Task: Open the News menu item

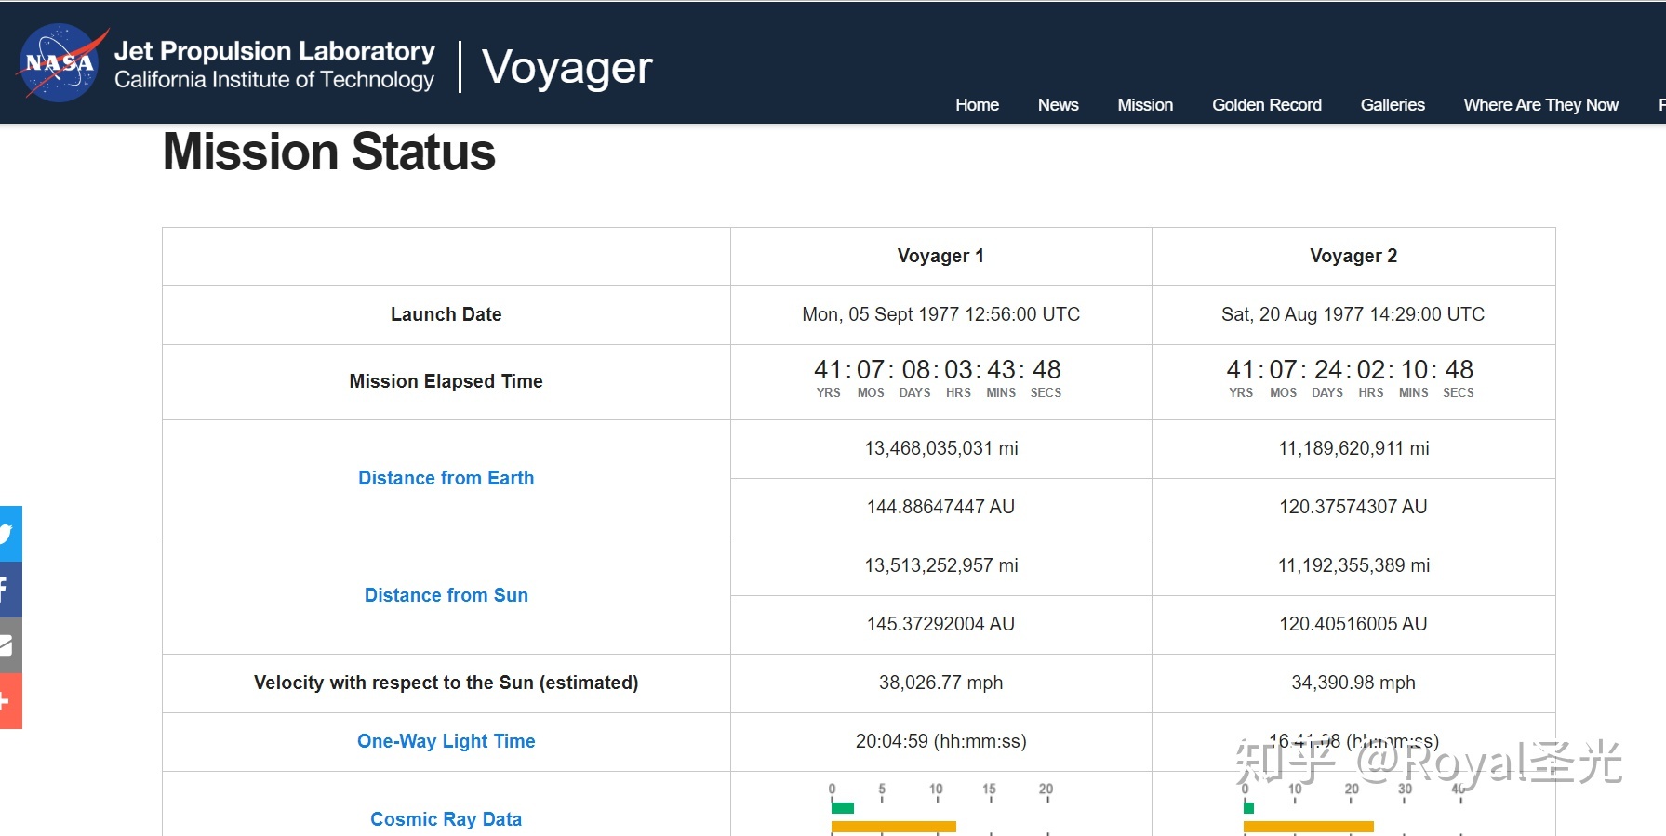Action: [1058, 105]
